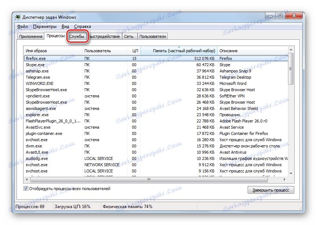Click the Диспетчер окон рабочего стола description
This screenshot has height=225, width=317.
(x=250, y=146)
